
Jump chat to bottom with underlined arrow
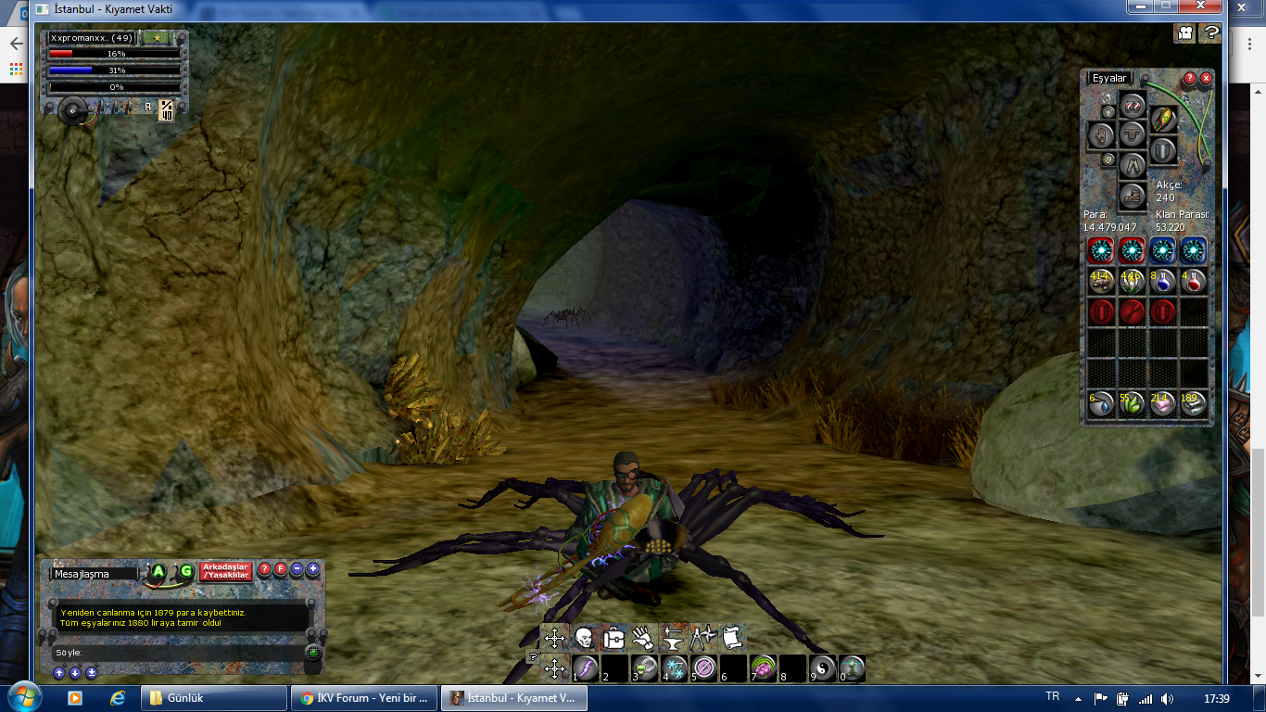[x=91, y=673]
